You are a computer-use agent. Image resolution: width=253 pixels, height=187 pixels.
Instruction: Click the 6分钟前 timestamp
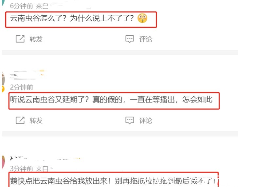(22, 6)
